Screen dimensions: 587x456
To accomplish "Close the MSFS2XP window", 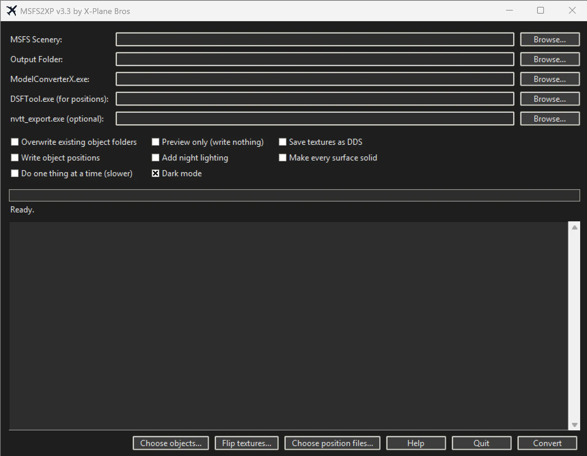I will [x=572, y=11].
